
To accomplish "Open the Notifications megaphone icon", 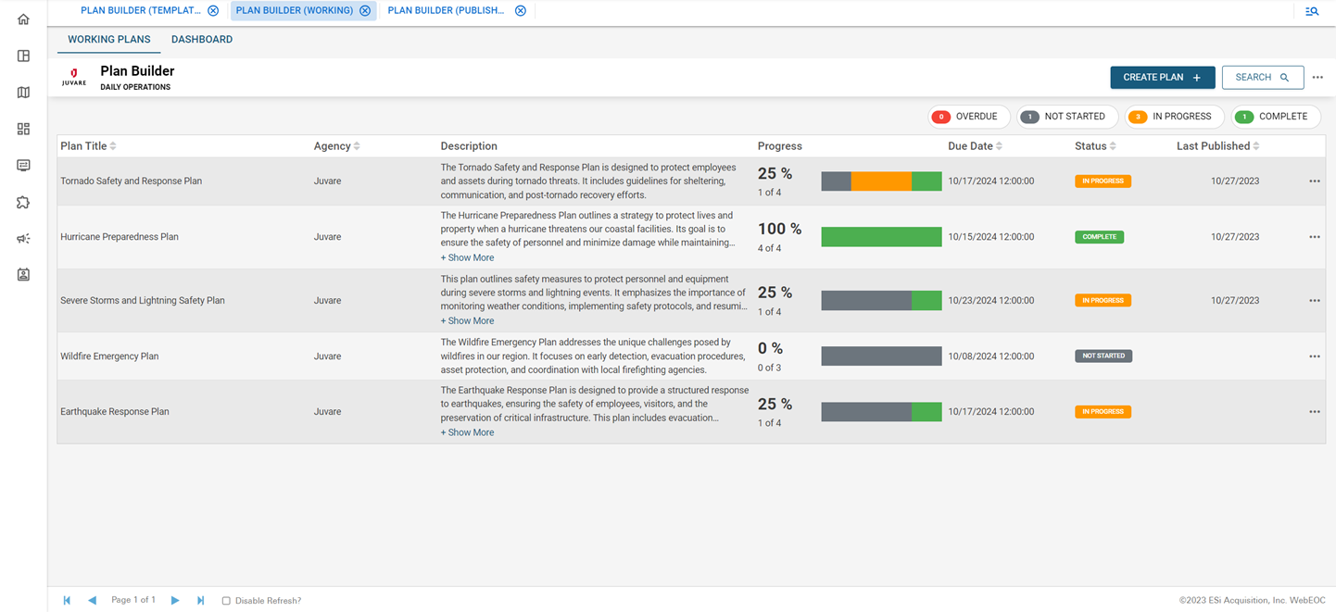I will 22,238.
